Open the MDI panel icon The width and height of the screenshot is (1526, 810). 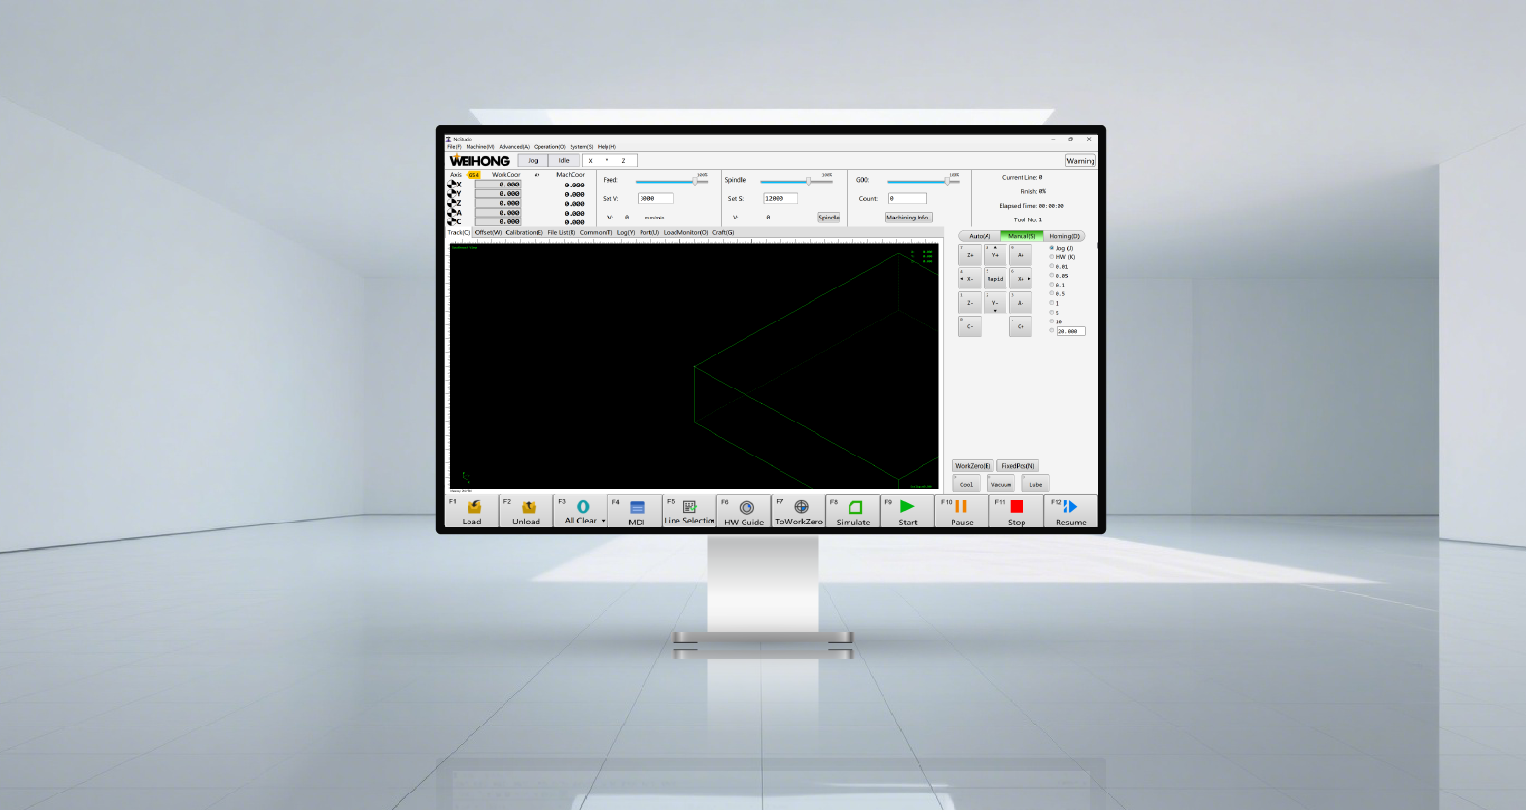click(x=638, y=507)
